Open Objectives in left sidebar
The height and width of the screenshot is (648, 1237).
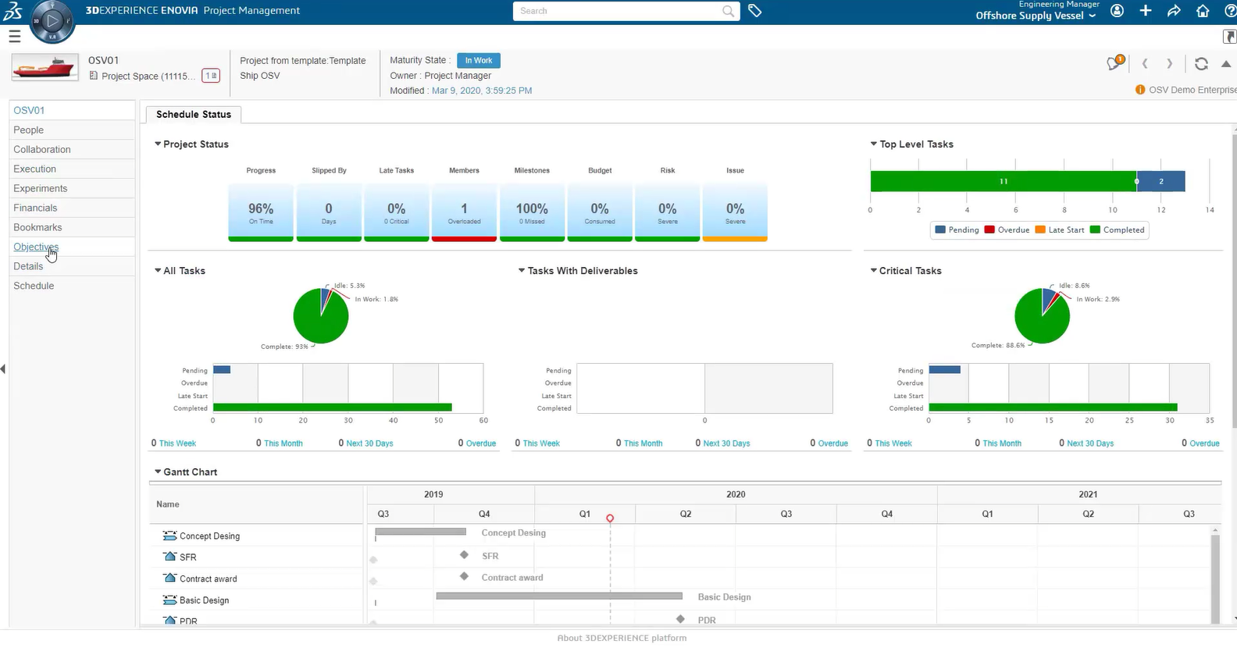36,247
